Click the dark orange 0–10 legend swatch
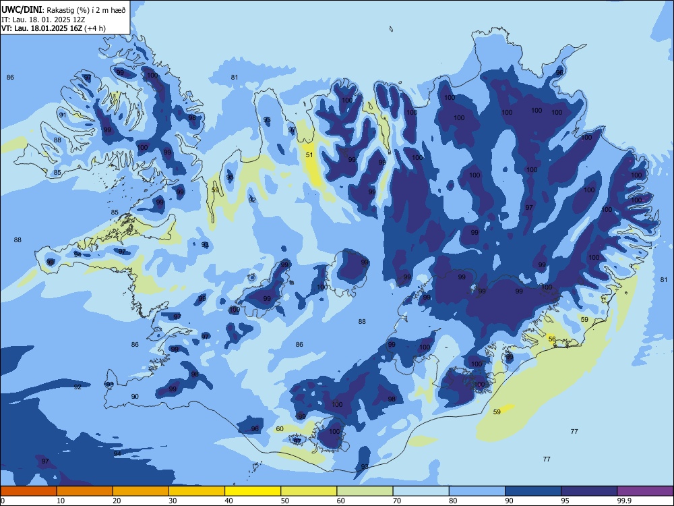 pyautogui.click(x=28, y=491)
